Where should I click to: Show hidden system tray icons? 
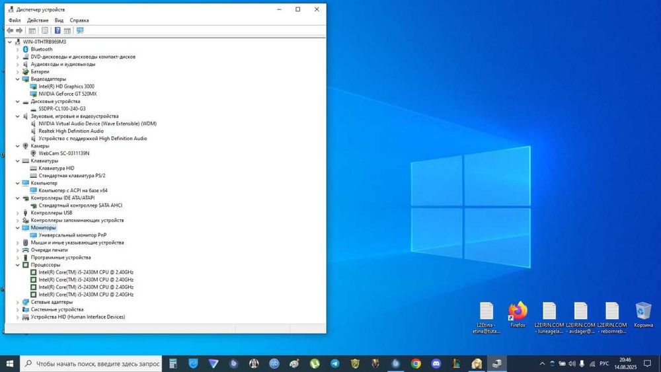(x=542, y=363)
